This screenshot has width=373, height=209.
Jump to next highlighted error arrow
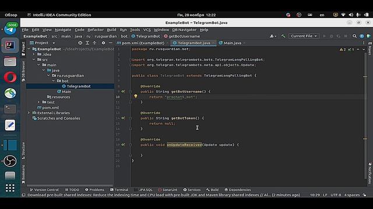click(x=364, y=49)
